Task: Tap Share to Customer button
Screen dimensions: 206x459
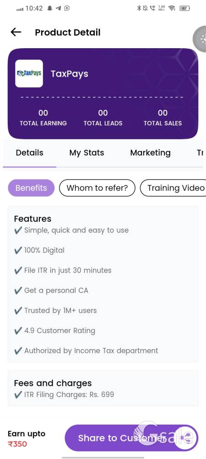Action: click(131, 438)
